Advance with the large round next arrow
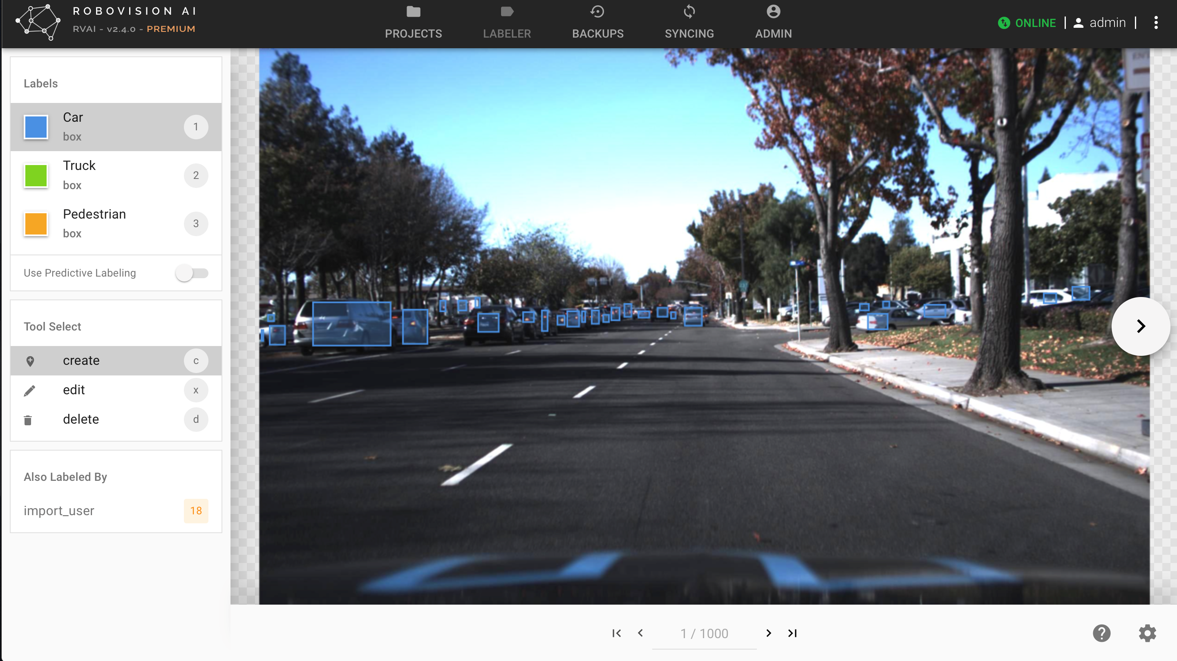Screen dimensions: 1177x661 pyautogui.click(x=1141, y=326)
